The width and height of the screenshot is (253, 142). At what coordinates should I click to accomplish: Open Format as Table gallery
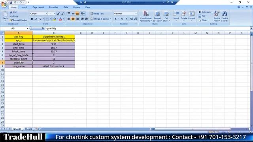pos(157,16)
